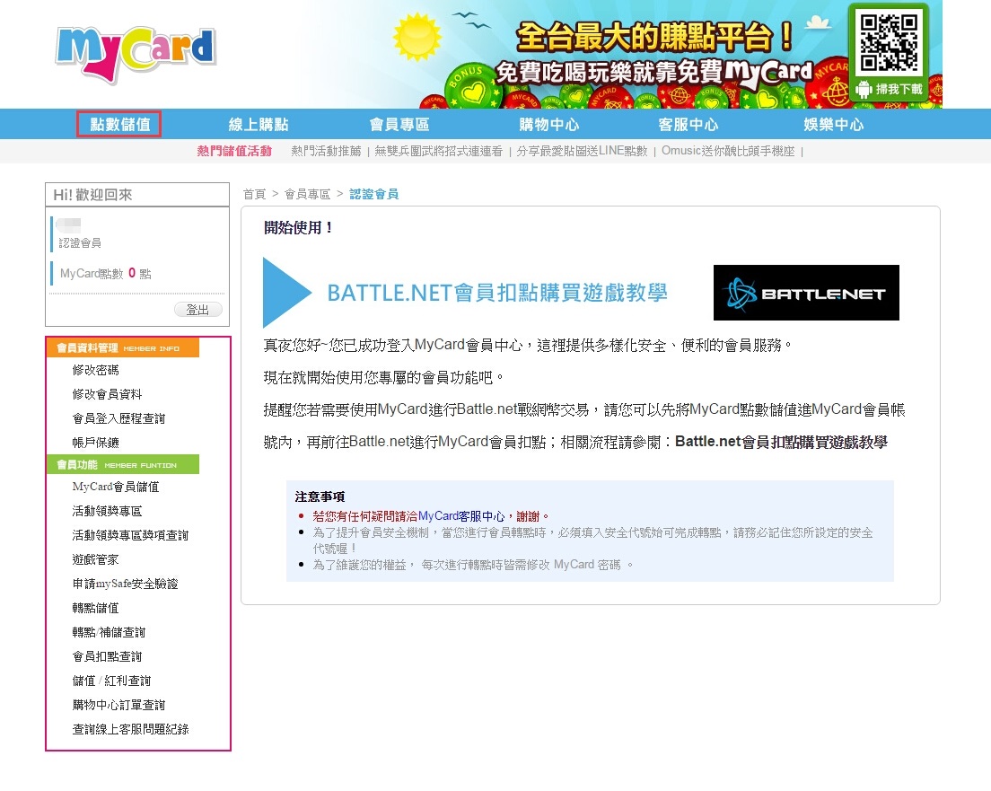Open the 會員專區 menu

coord(399,125)
